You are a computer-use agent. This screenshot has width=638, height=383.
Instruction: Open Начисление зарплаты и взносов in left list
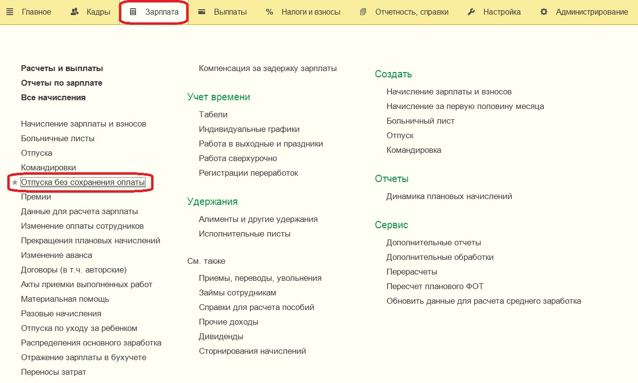pyautogui.click(x=83, y=124)
